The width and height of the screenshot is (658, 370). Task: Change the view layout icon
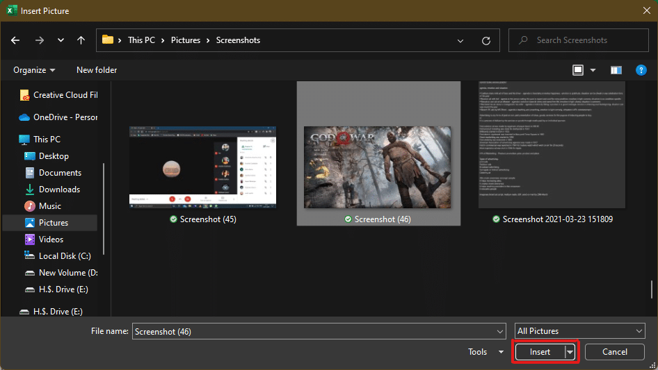578,70
